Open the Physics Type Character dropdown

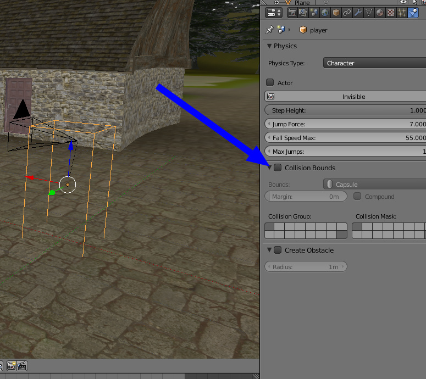375,63
